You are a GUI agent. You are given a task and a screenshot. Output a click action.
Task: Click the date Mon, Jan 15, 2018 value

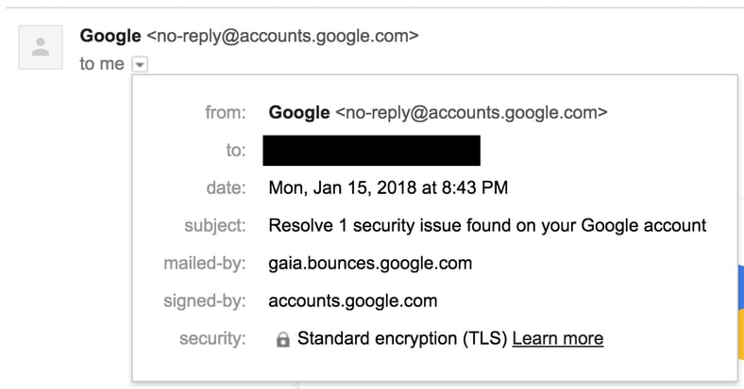pos(388,187)
